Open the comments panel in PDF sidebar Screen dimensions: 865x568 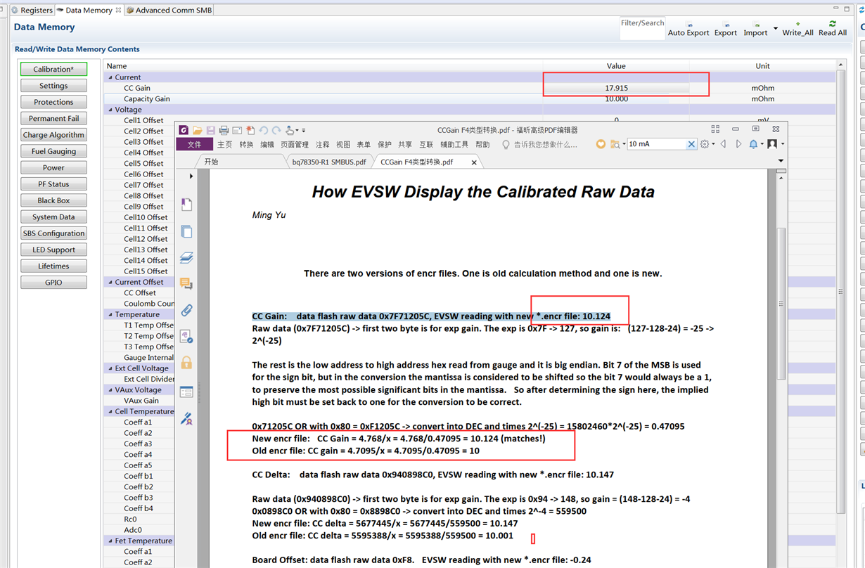click(x=186, y=284)
